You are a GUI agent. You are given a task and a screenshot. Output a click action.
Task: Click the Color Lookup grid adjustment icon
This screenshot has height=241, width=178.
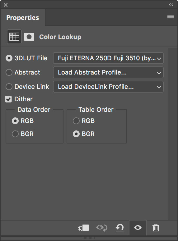point(14,37)
